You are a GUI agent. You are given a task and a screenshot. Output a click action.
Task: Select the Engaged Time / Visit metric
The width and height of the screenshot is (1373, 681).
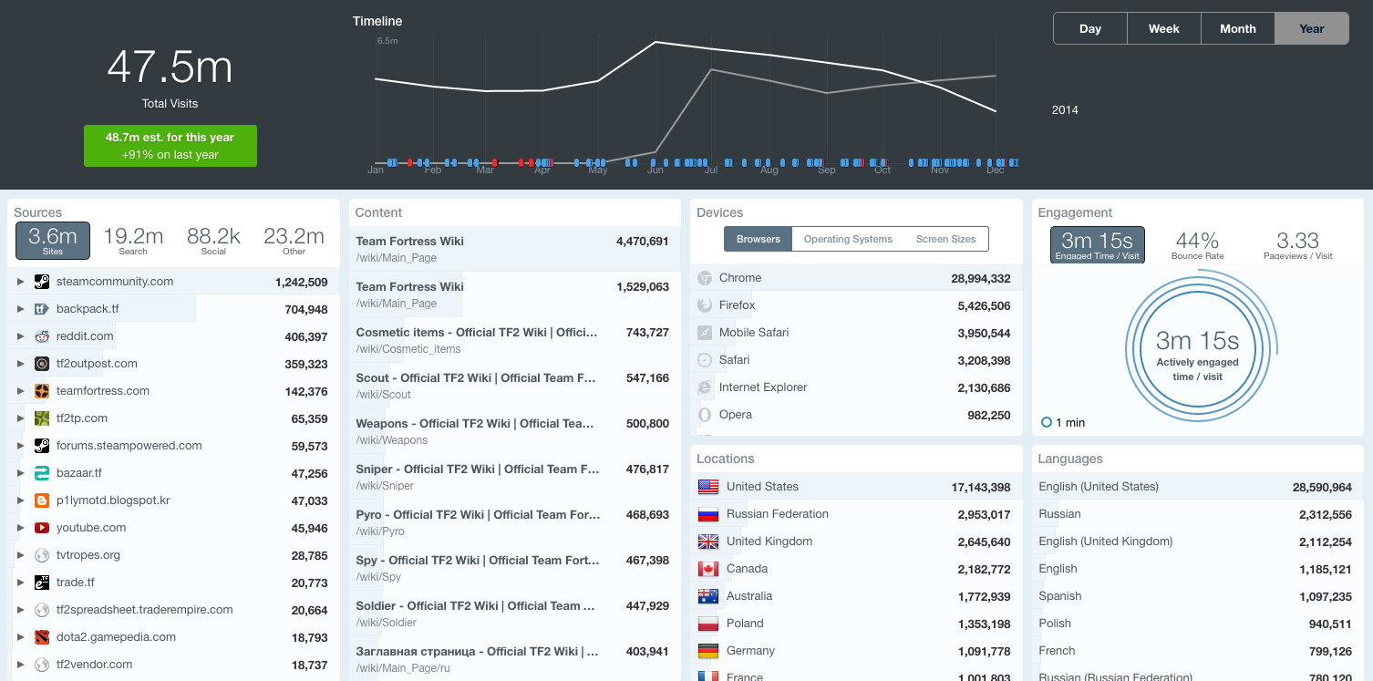coord(1098,244)
